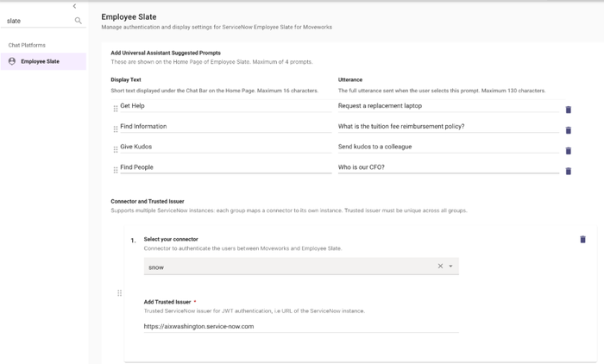Image resolution: width=604 pixels, height=364 pixels.
Task: Edit the Get Help display text field
Action: pos(226,106)
